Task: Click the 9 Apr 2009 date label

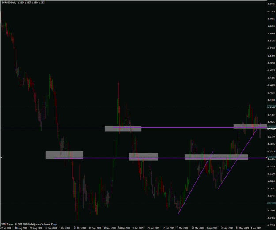Action: pos(212,228)
